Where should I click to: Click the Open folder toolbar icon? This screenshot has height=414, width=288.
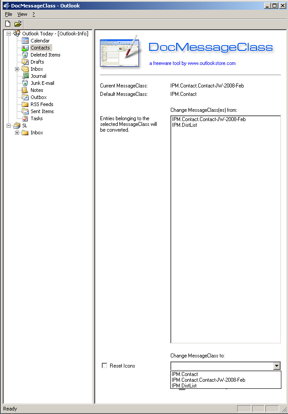tap(18, 24)
